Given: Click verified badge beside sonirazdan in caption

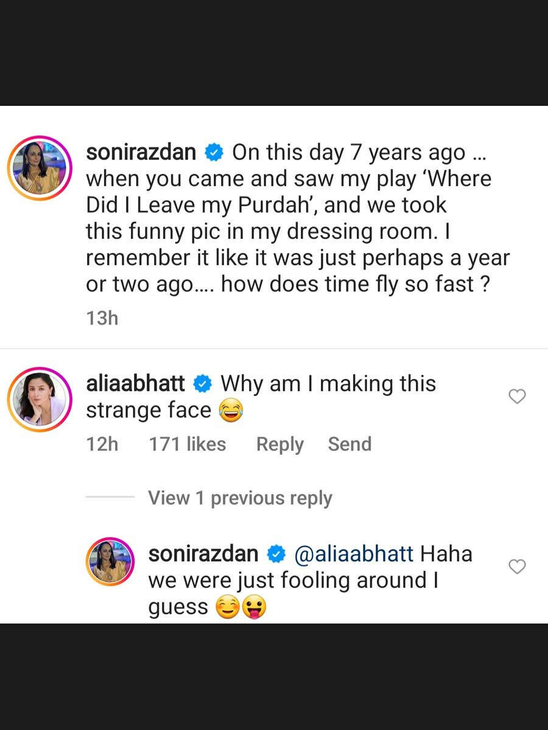Looking at the screenshot, I should (x=214, y=153).
